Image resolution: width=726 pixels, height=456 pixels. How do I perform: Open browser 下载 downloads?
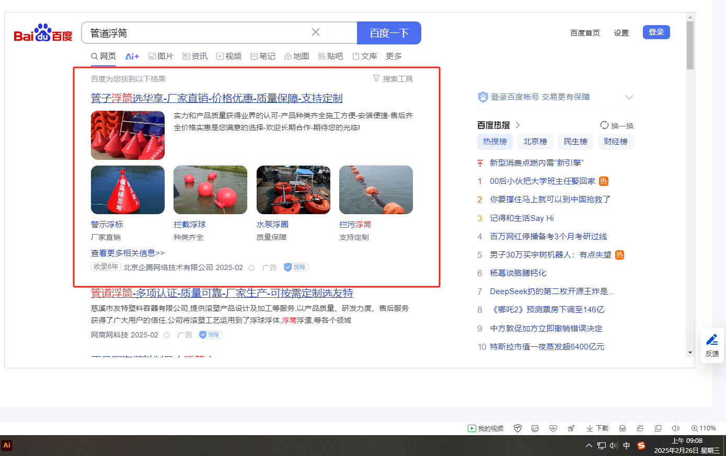[x=597, y=428]
